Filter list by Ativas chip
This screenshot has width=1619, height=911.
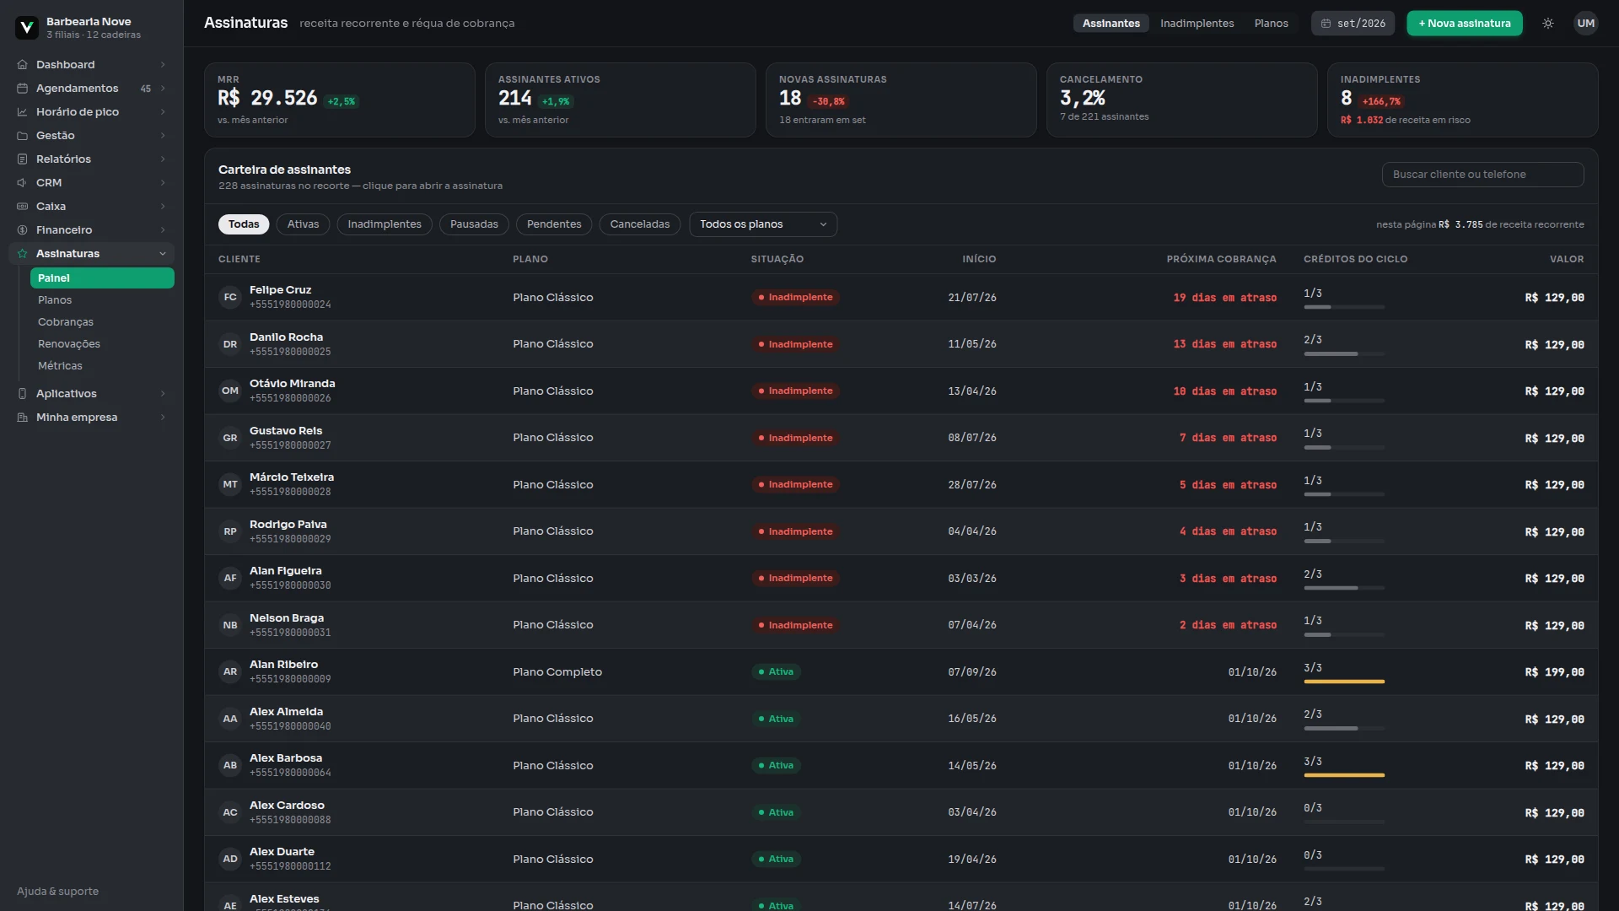pos(303,224)
